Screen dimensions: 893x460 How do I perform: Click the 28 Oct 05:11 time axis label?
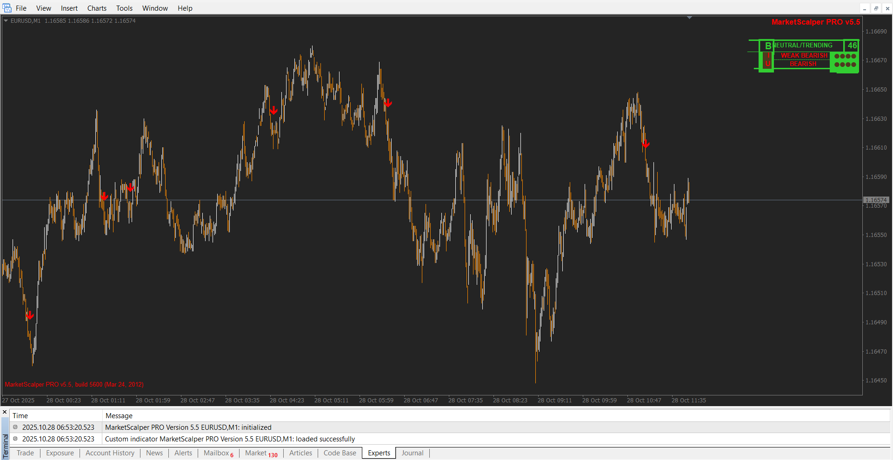(331, 401)
